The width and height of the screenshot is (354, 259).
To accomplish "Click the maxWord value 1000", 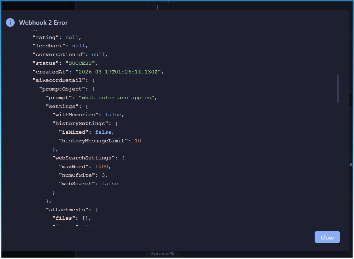I will (x=101, y=166).
